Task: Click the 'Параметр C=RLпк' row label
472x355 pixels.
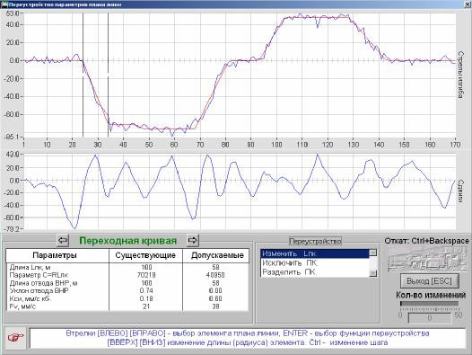Action: click(39, 275)
